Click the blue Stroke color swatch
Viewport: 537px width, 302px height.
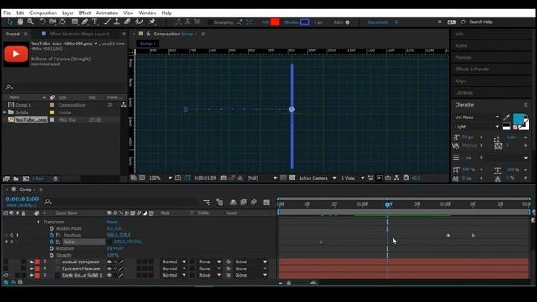(x=305, y=23)
